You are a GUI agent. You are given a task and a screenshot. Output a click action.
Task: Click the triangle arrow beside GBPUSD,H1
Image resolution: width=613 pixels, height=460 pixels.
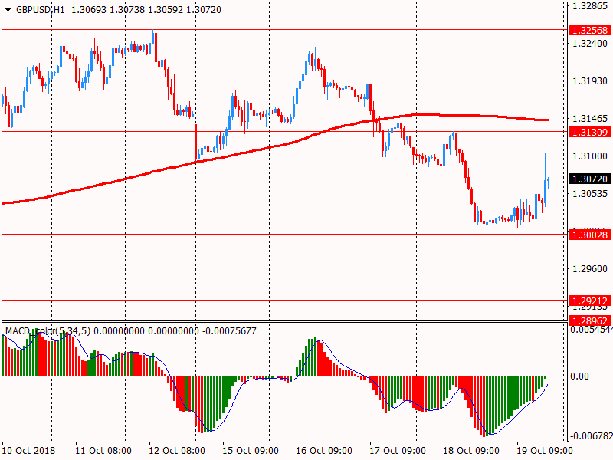click(8, 8)
